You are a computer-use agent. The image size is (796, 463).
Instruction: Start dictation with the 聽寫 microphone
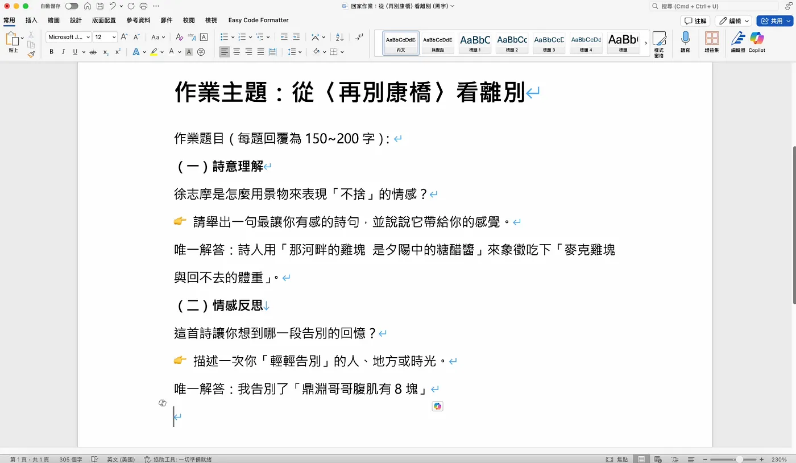685,42
